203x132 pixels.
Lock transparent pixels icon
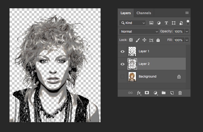(x=131, y=40)
